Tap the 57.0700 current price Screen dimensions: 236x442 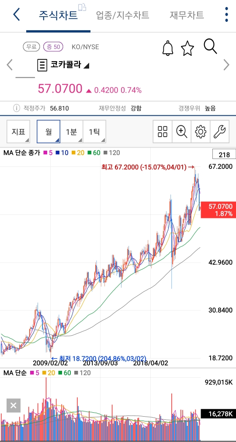60,89
